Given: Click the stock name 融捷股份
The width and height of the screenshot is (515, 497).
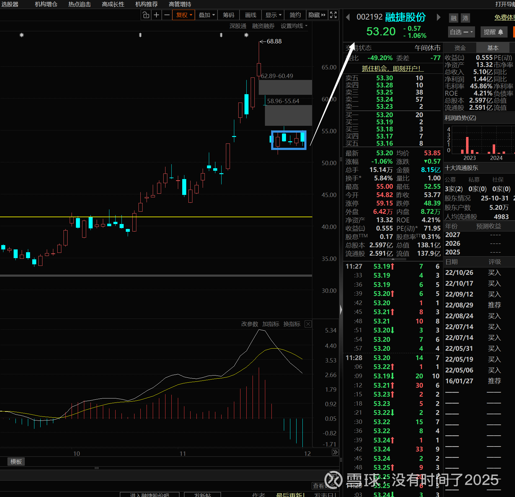Looking at the screenshot, I should (405, 17).
